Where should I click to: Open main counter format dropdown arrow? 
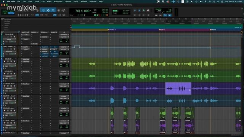click(x=91, y=11)
